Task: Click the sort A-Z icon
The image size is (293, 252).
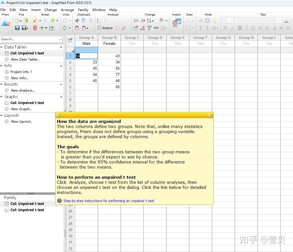Action: point(149,21)
